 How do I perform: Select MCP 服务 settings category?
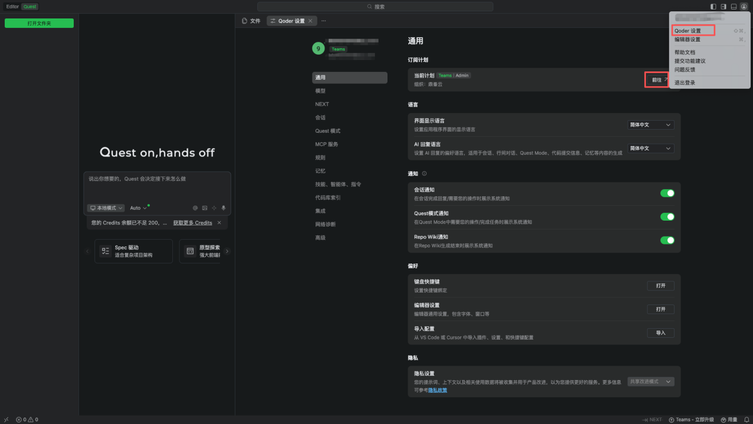coord(349,145)
